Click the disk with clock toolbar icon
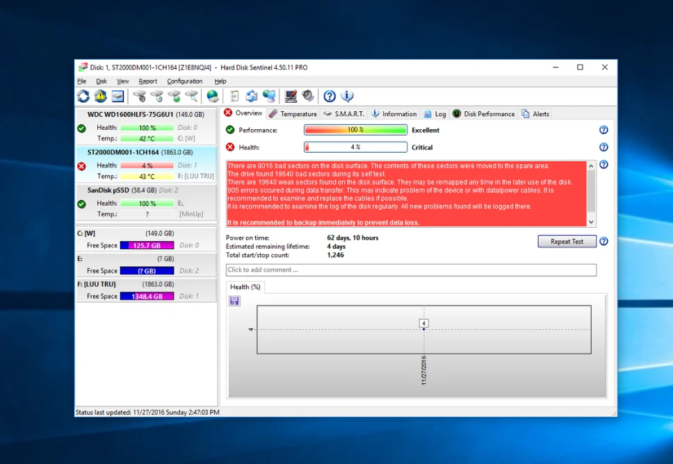Image resolution: width=673 pixels, height=464 pixels. [x=157, y=96]
